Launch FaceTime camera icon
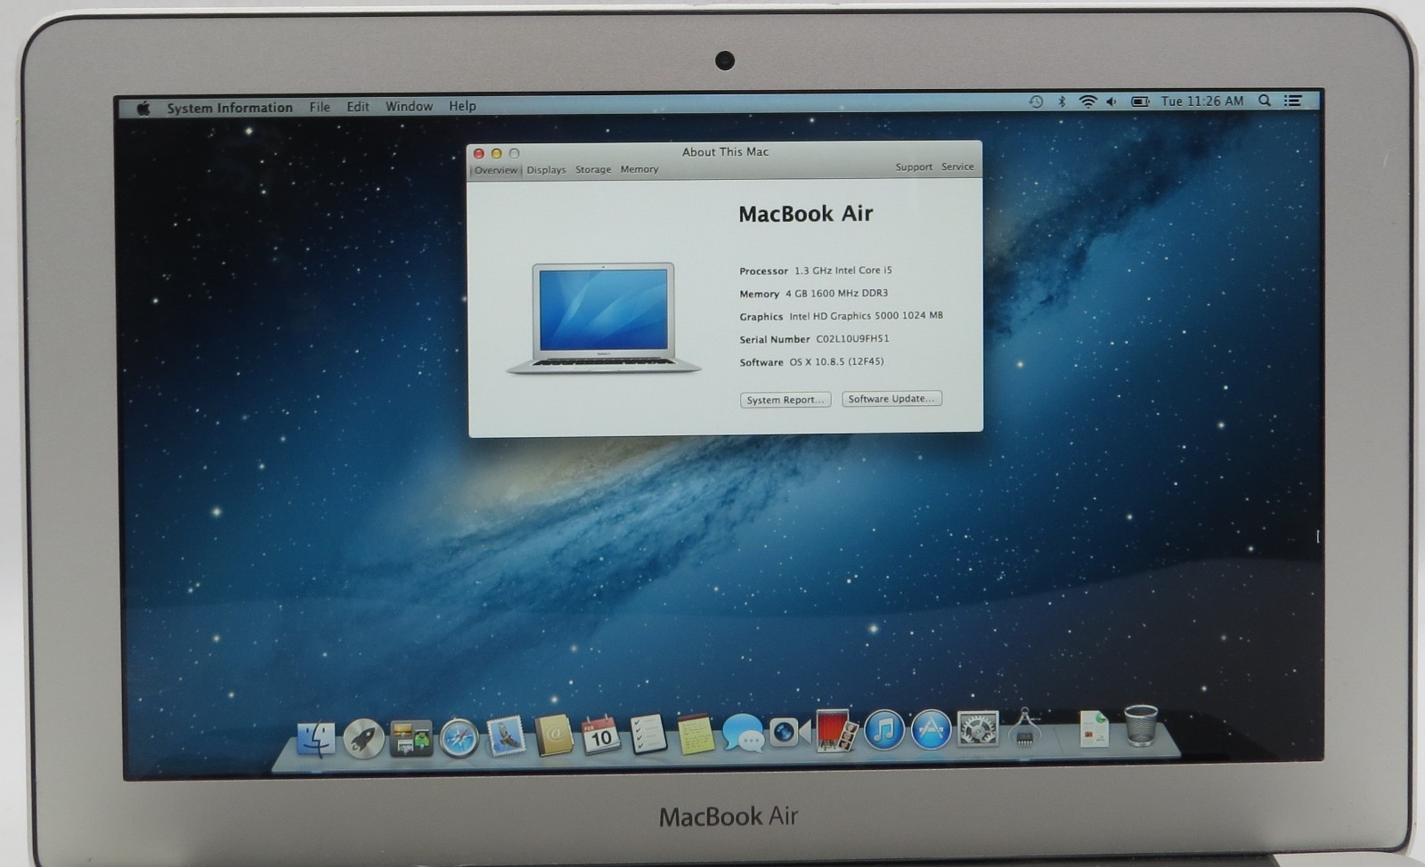This screenshot has width=1425, height=867. tap(789, 732)
